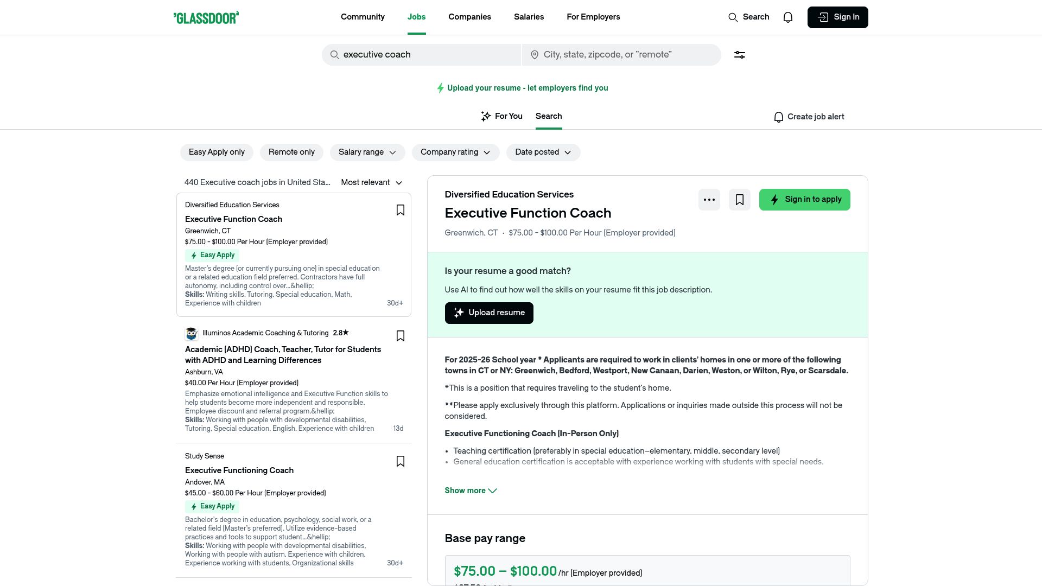
Task: Focus the location search field
Action: pyautogui.click(x=624, y=55)
